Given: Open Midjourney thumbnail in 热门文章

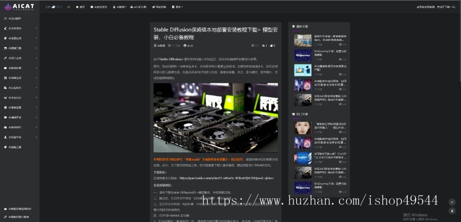Looking at the screenshot, I should (303, 187).
